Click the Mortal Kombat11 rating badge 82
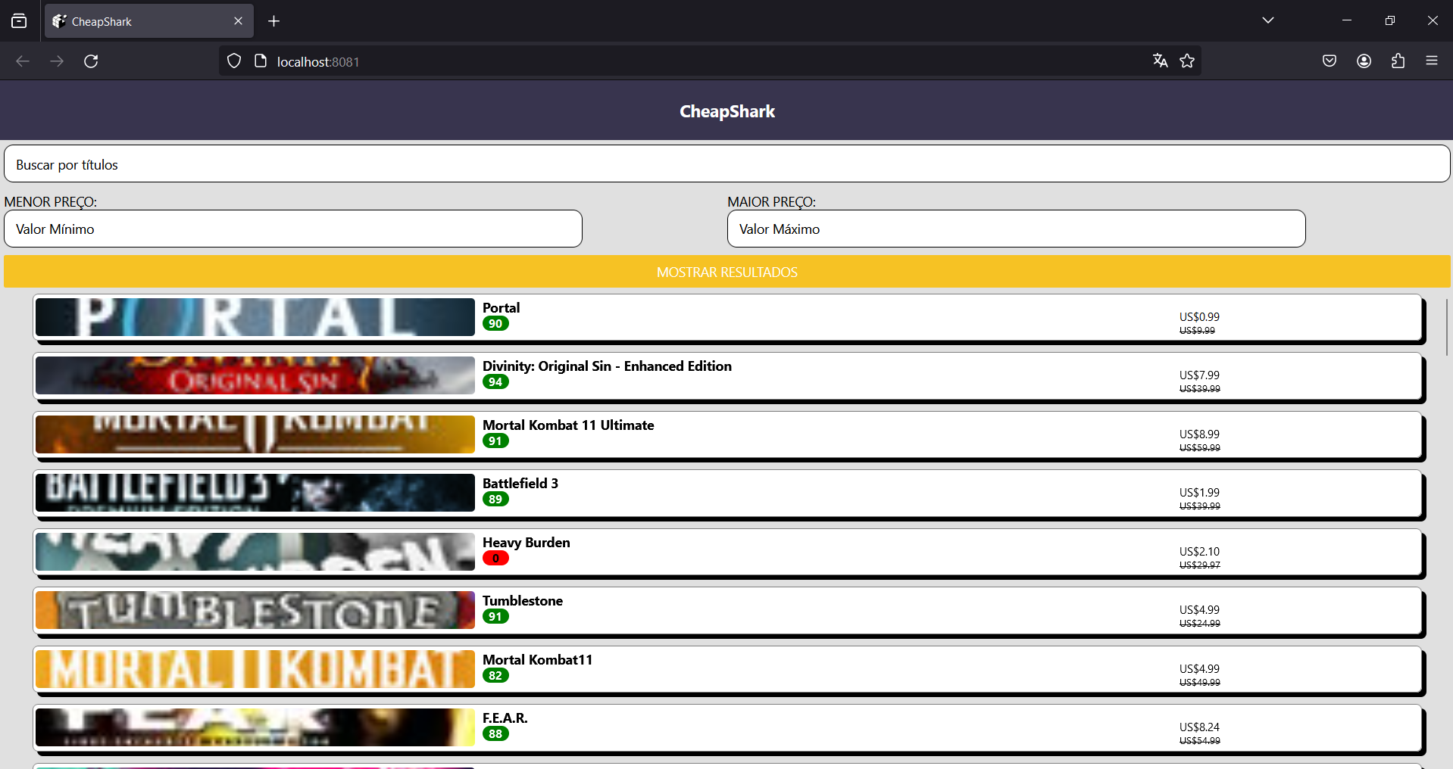The width and height of the screenshot is (1453, 769). [495, 676]
